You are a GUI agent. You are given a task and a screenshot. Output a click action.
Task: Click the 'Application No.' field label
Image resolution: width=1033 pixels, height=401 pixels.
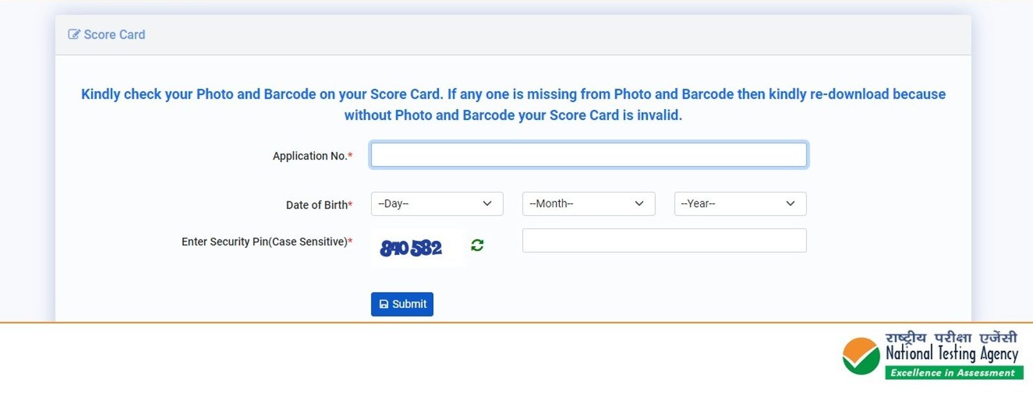tap(310, 156)
